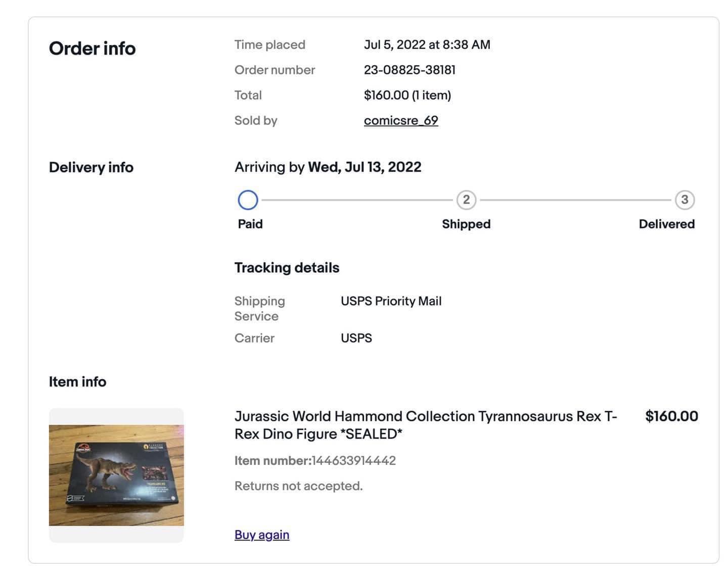Click the Paid status label

250,224
